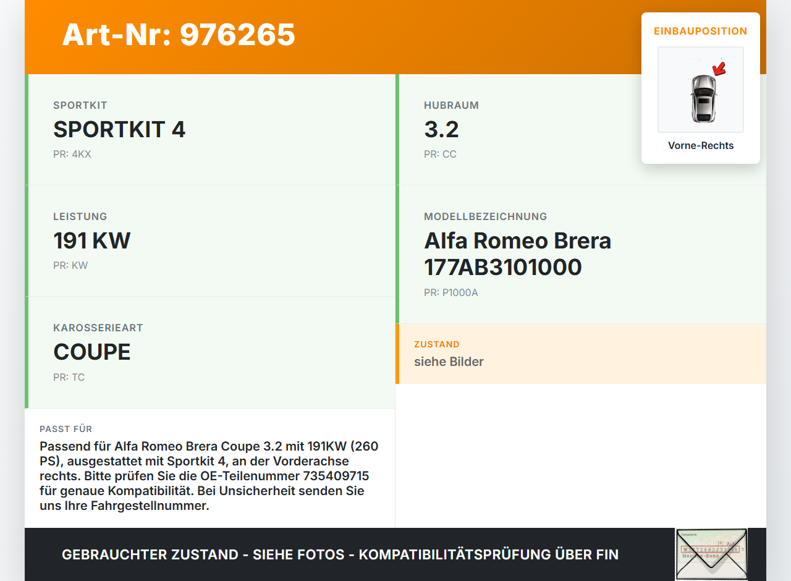Click the 'HUBRAUM' label
Screen dimensions: 791x581
click(x=451, y=105)
